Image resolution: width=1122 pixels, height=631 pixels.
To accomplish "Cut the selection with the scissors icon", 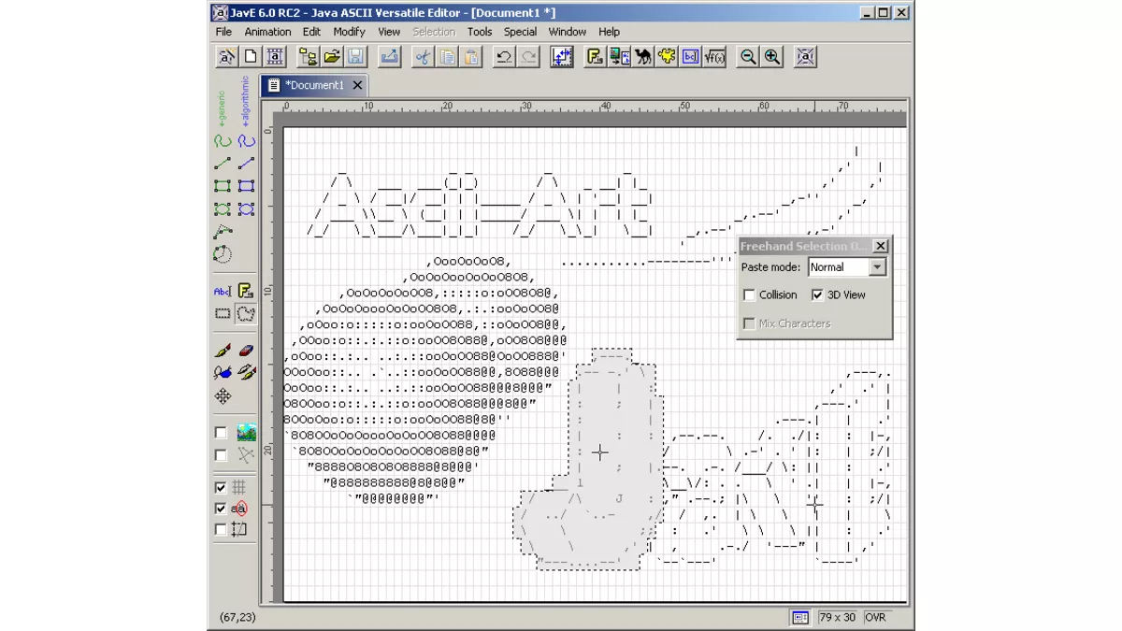I will tap(423, 57).
